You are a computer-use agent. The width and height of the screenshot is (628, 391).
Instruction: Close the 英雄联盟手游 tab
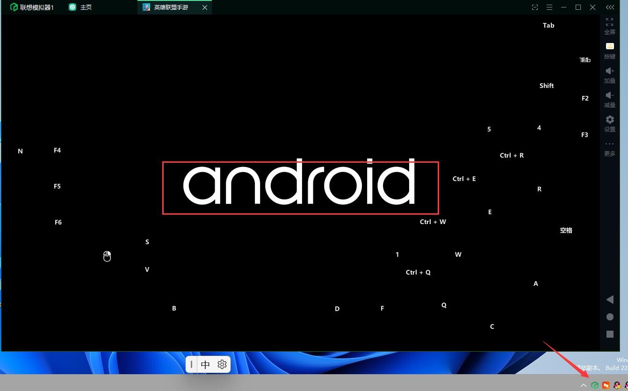(x=204, y=7)
